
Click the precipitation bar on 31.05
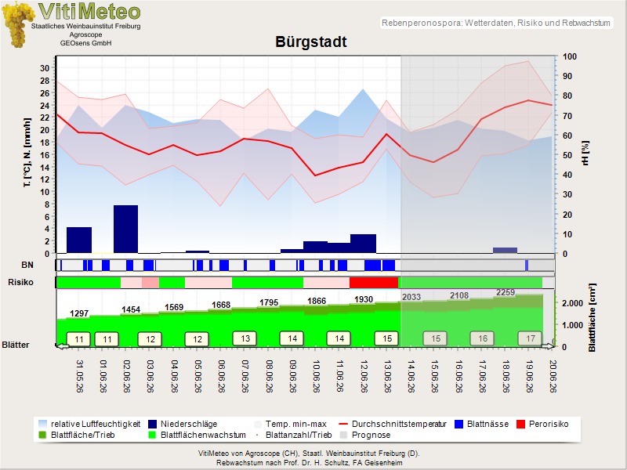(79, 240)
